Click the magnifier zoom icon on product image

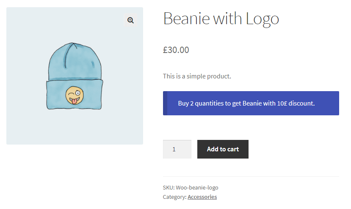coord(130,20)
